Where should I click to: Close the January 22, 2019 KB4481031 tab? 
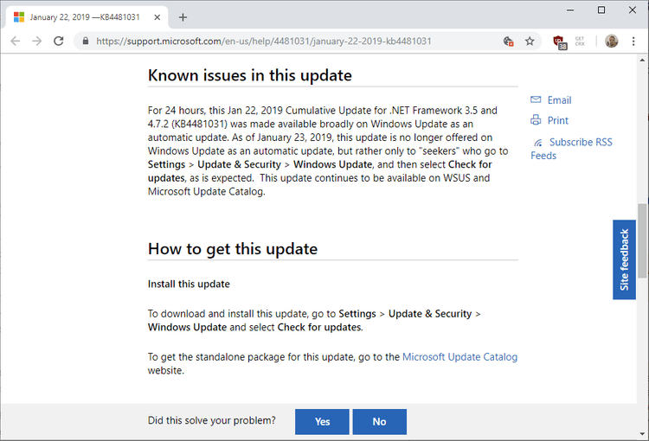coord(157,17)
